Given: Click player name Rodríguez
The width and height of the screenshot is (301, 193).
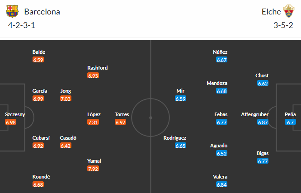Looking at the screenshot, I should pos(175,138).
